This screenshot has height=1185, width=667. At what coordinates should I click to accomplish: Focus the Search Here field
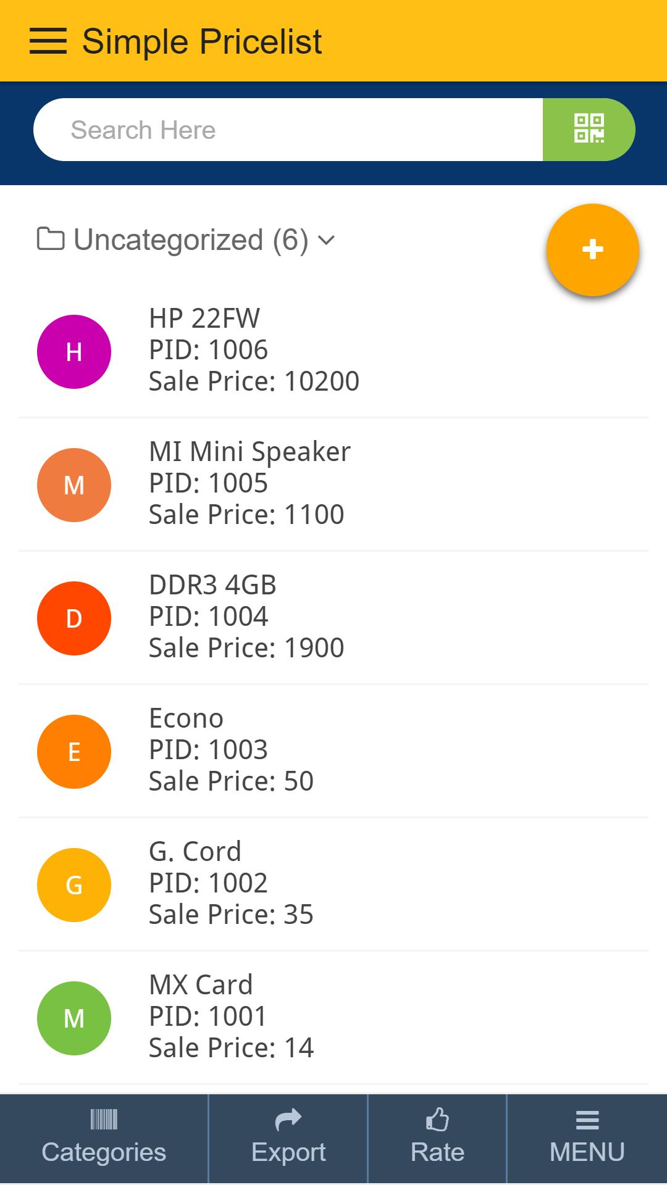point(288,130)
